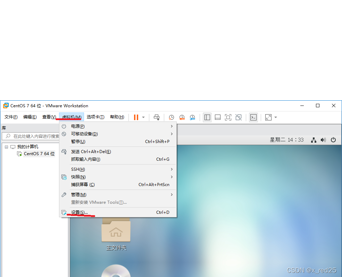Click the snapshot icon beside 快照(N)
342x277 pixels.
64,177
